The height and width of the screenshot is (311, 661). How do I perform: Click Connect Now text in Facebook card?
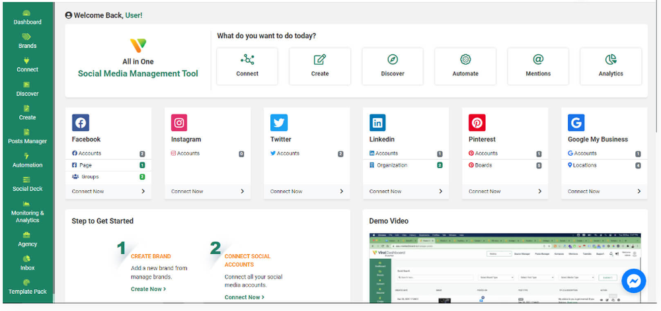point(88,191)
